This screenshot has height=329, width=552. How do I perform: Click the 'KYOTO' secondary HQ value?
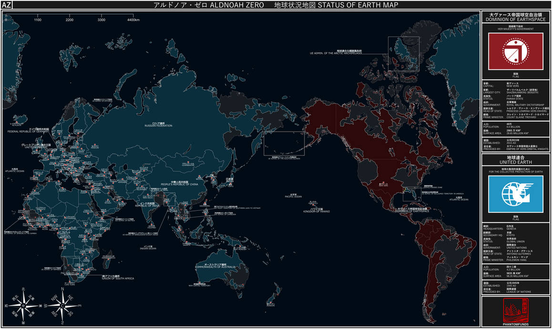(x=511, y=235)
